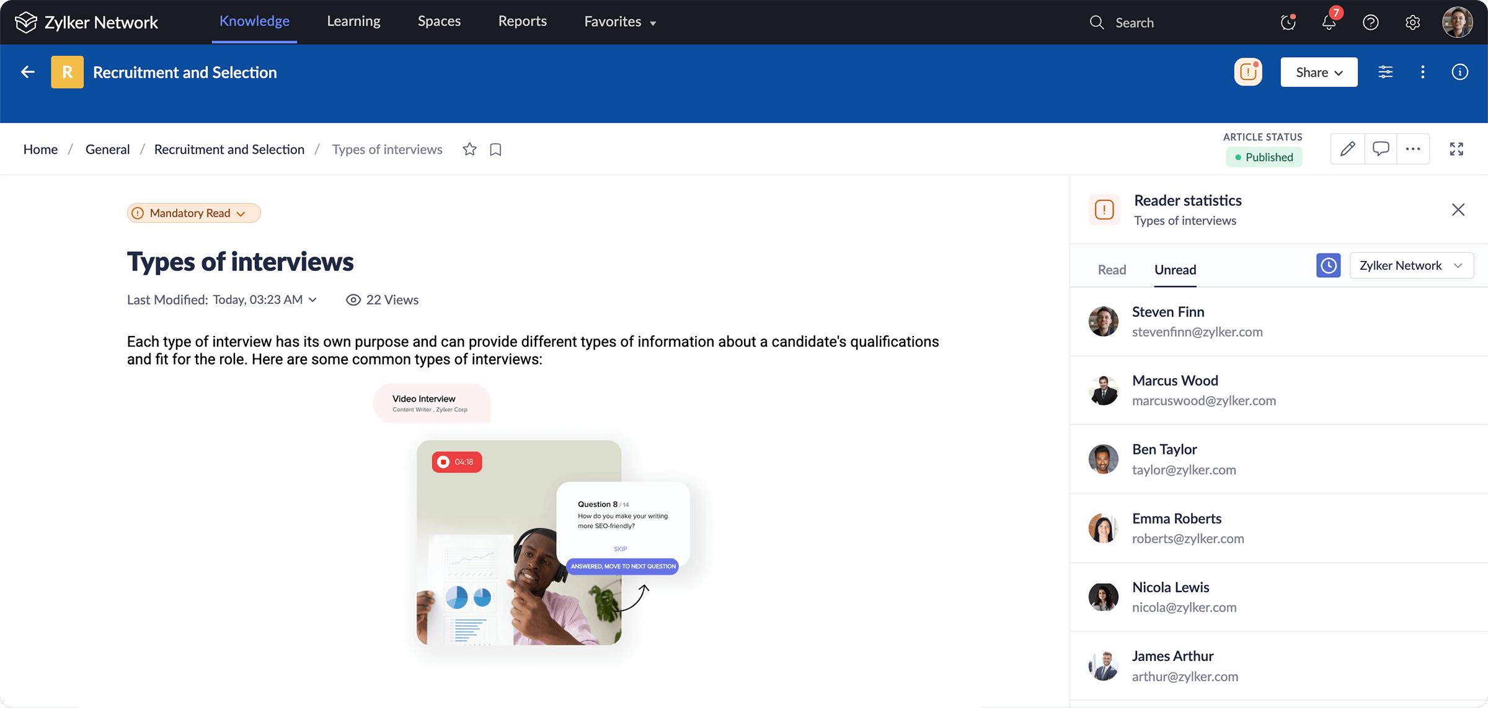Open settings gear in top bar
Screen dimensions: 1488x708
[1412, 23]
